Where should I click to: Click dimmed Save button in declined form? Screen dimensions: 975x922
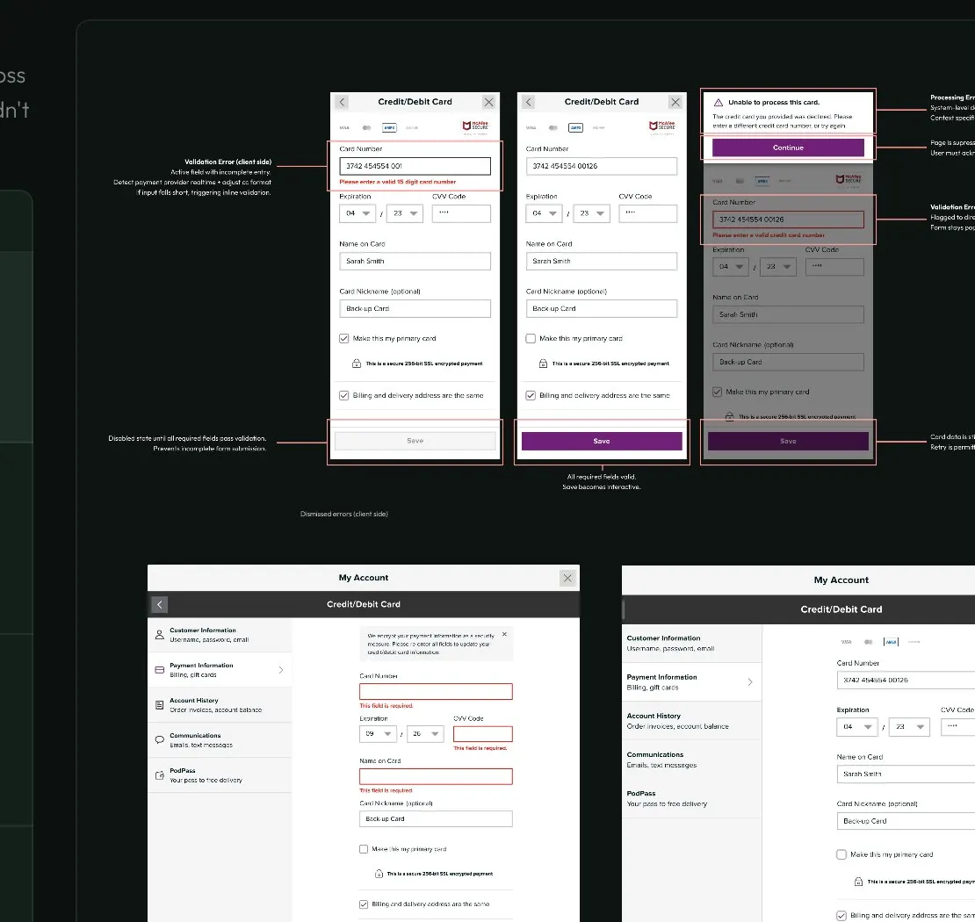coord(789,441)
